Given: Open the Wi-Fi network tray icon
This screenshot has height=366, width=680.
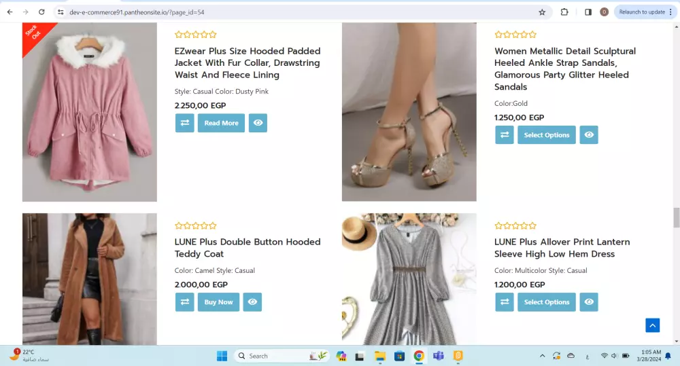Looking at the screenshot, I should click(604, 356).
